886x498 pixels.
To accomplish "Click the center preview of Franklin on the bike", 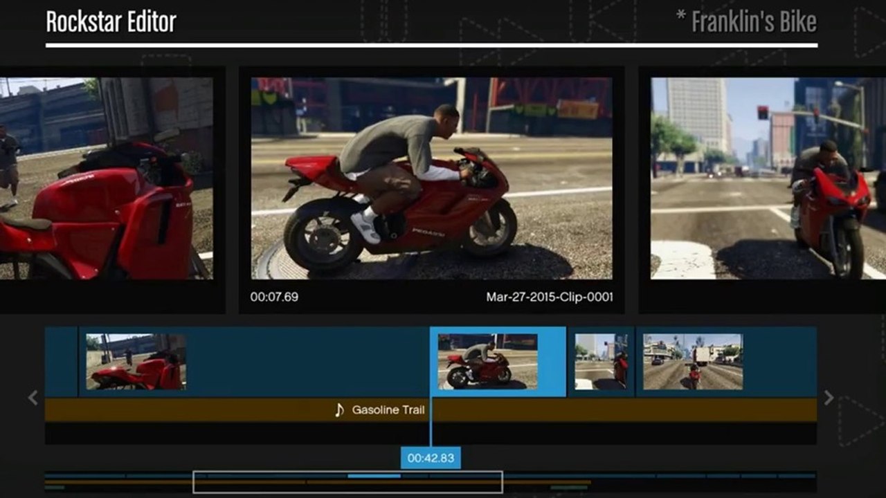I will (431, 178).
